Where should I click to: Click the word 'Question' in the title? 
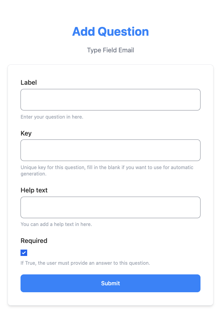point(123,31)
